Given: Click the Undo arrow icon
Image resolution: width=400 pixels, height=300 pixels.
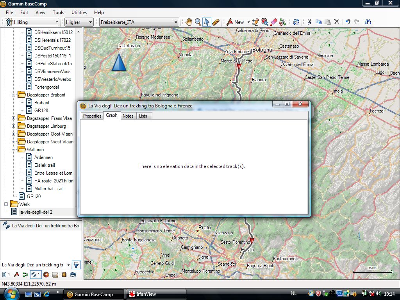Looking at the screenshot, I should pyautogui.click(x=348, y=22).
